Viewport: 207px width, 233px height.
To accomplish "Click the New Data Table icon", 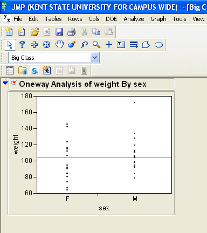I will (9, 32).
